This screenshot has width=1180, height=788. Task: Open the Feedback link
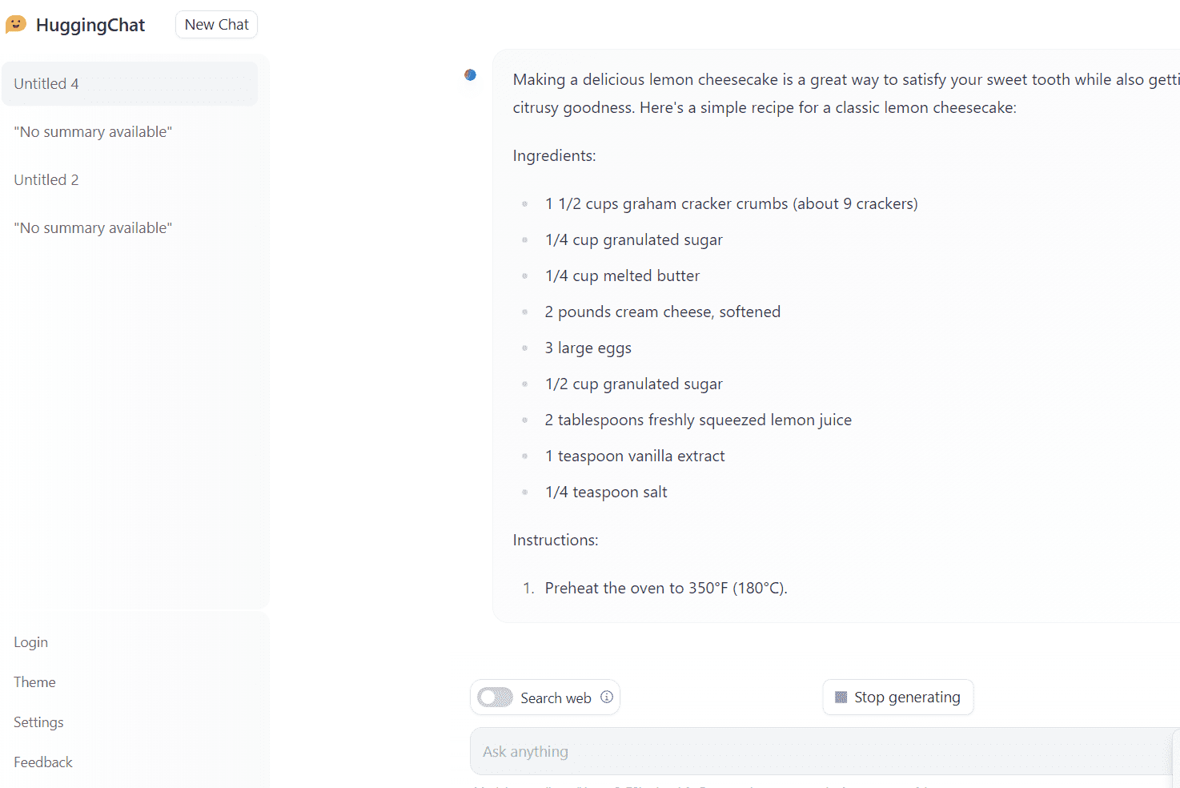pyautogui.click(x=43, y=762)
